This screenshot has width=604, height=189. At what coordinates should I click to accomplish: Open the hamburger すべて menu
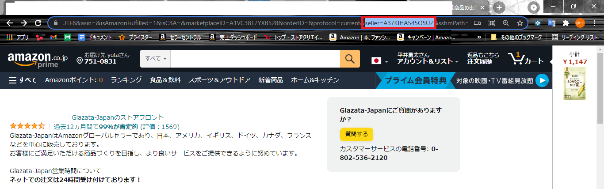[23, 80]
